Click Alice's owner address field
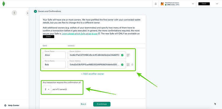The width and height of the screenshot is (222, 109). pos(97,55)
